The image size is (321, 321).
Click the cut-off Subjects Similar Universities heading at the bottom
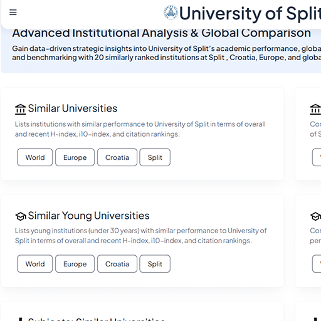pos(96,319)
